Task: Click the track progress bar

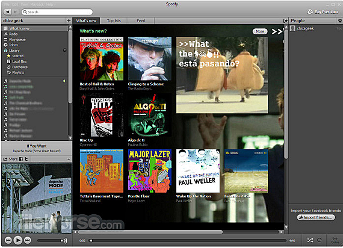Action: [x=188, y=241]
